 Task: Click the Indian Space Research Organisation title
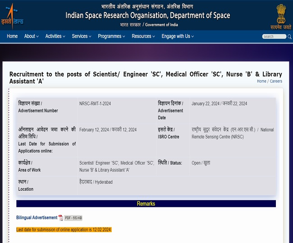pyautogui.click(x=148, y=15)
